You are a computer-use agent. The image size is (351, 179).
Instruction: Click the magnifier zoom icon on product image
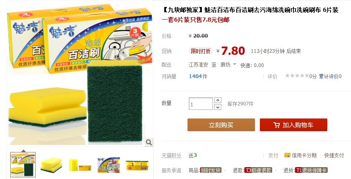(149, 142)
